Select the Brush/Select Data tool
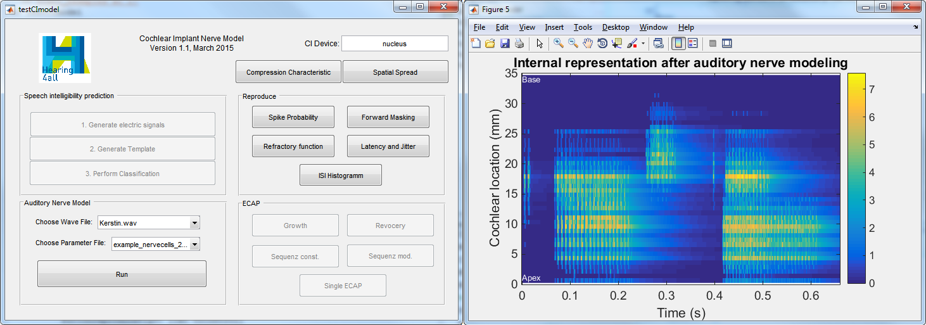The height and width of the screenshot is (325, 926). point(632,43)
